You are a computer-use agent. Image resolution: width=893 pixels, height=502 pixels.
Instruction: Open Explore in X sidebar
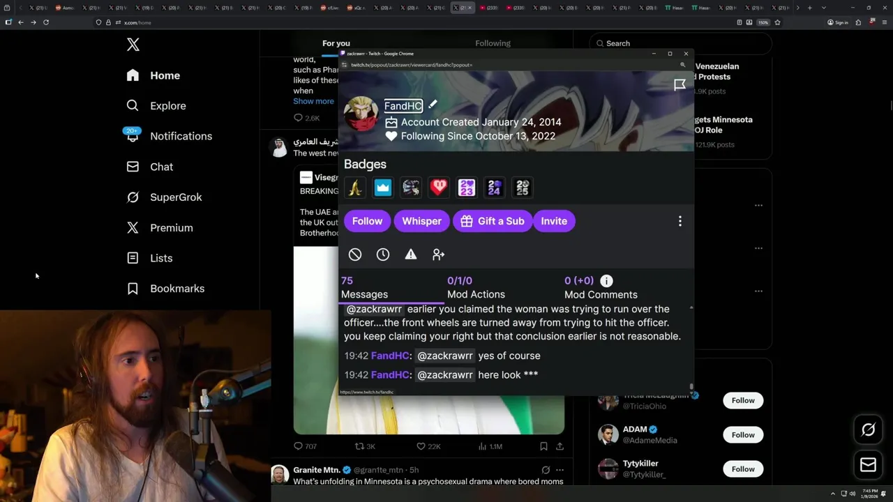click(156, 106)
